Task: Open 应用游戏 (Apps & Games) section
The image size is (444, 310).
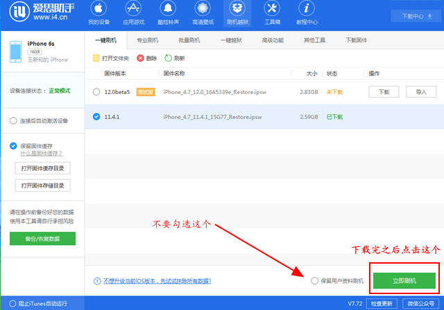Action: (x=133, y=12)
